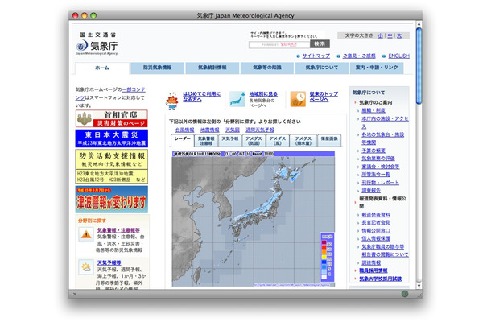Click the x icon at the bottom-left status bar

click(x=75, y=294)
